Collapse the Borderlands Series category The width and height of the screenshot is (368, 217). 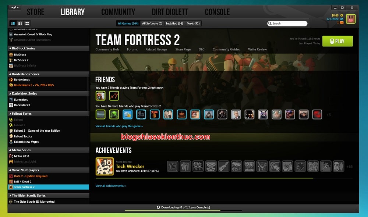(10, 74)
